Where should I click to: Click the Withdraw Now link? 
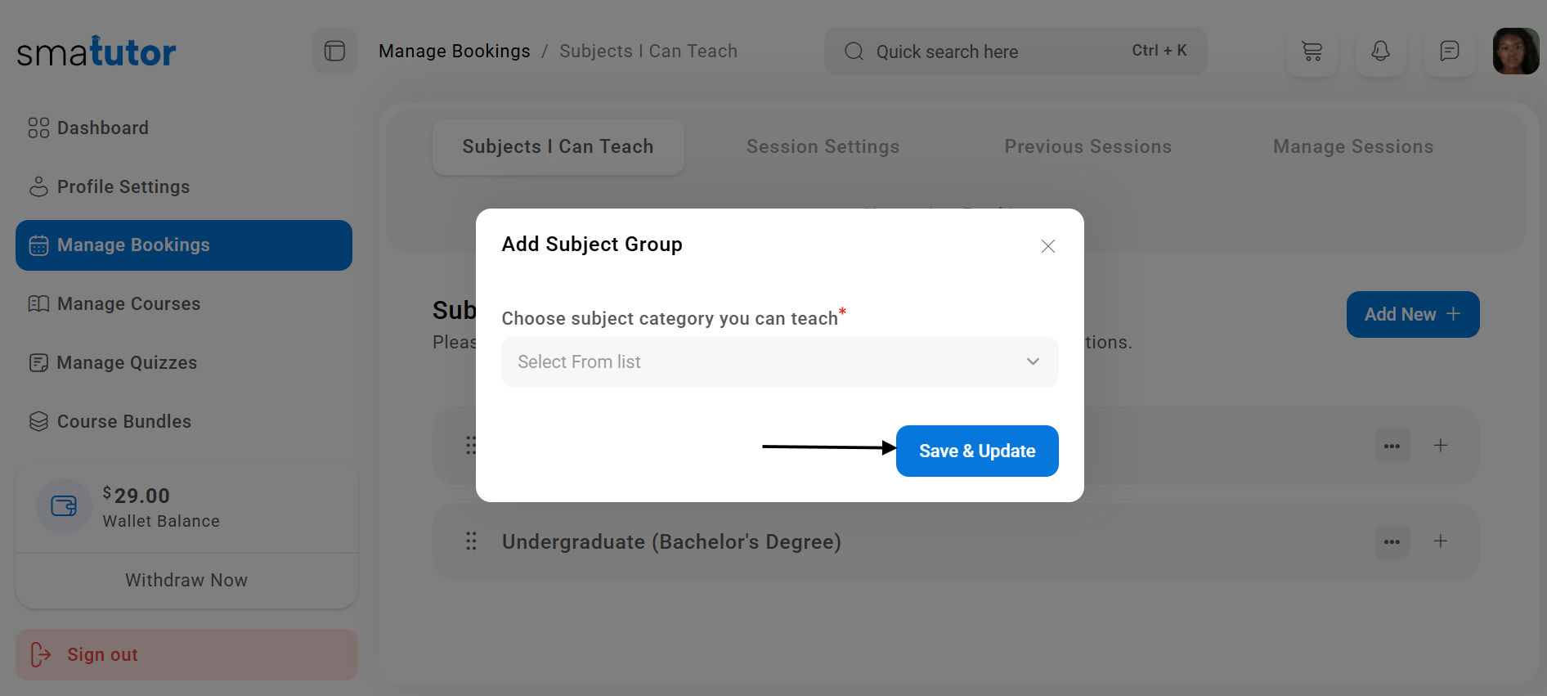(x=186, y=581)
